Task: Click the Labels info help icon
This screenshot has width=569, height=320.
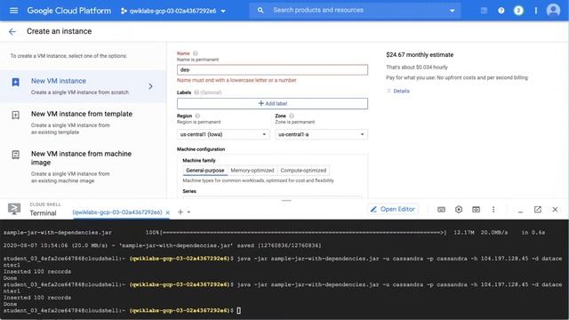Action: (x=196, y=92)
